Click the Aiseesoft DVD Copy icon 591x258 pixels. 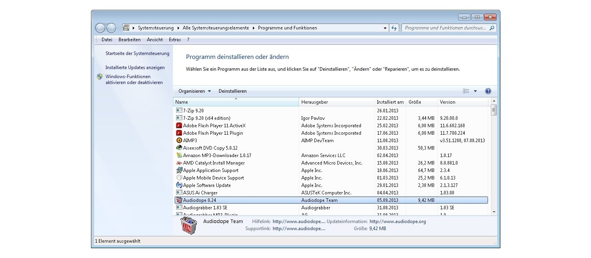(179, 148)
